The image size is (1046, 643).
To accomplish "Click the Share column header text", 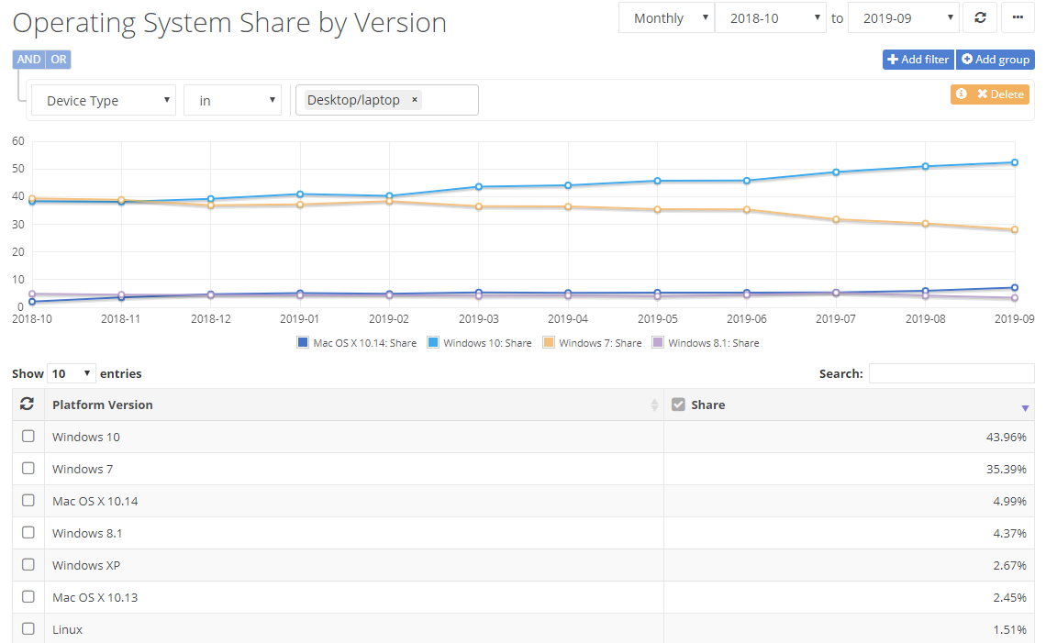I will 707,405.
